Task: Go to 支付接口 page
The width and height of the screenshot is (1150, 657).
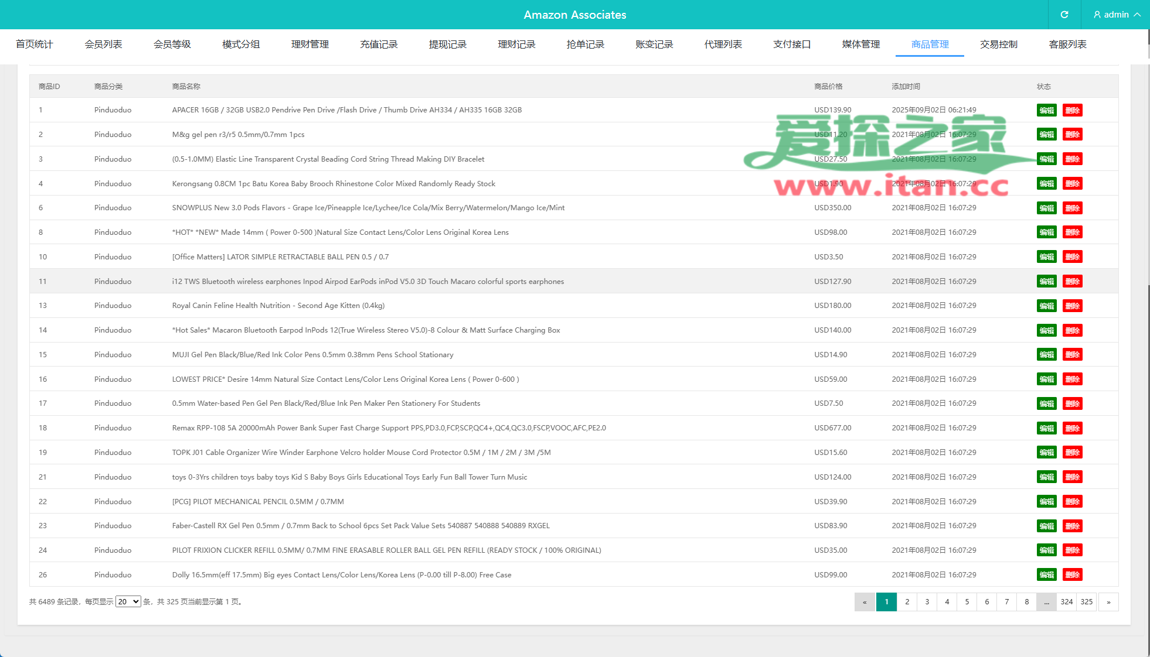Action: pos(792,45)
